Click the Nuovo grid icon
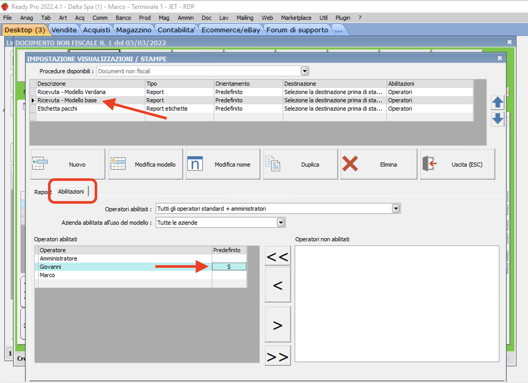Viewport: 528px width, 383px height. pos(40,163)
